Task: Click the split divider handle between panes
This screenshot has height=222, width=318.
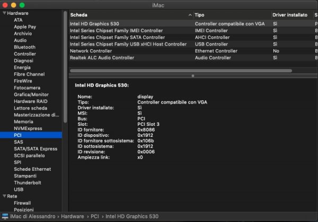Action: (x=192, y=76)
